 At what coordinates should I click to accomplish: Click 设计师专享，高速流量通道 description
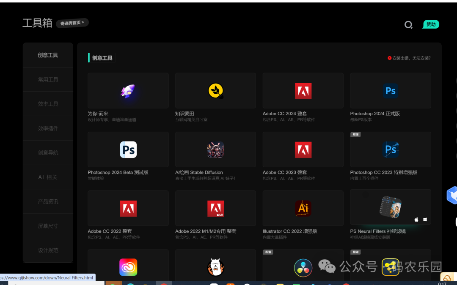[112, 119]
